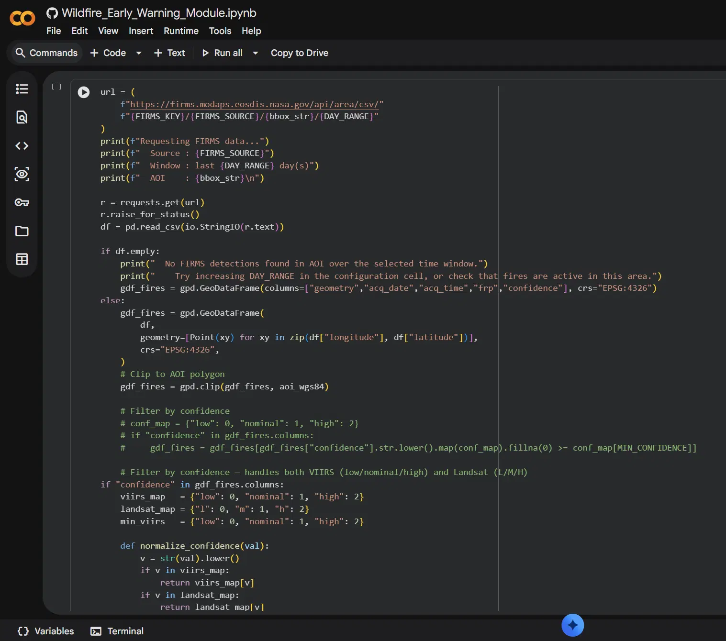726x641 pixels.
Task: Click the FIRMS API URL link in code
Action: coord(255,104)
